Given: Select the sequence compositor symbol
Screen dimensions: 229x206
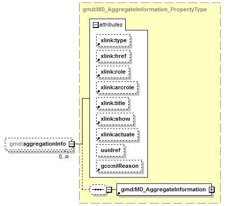Looking at the screenshot, I should pos(98,190).
